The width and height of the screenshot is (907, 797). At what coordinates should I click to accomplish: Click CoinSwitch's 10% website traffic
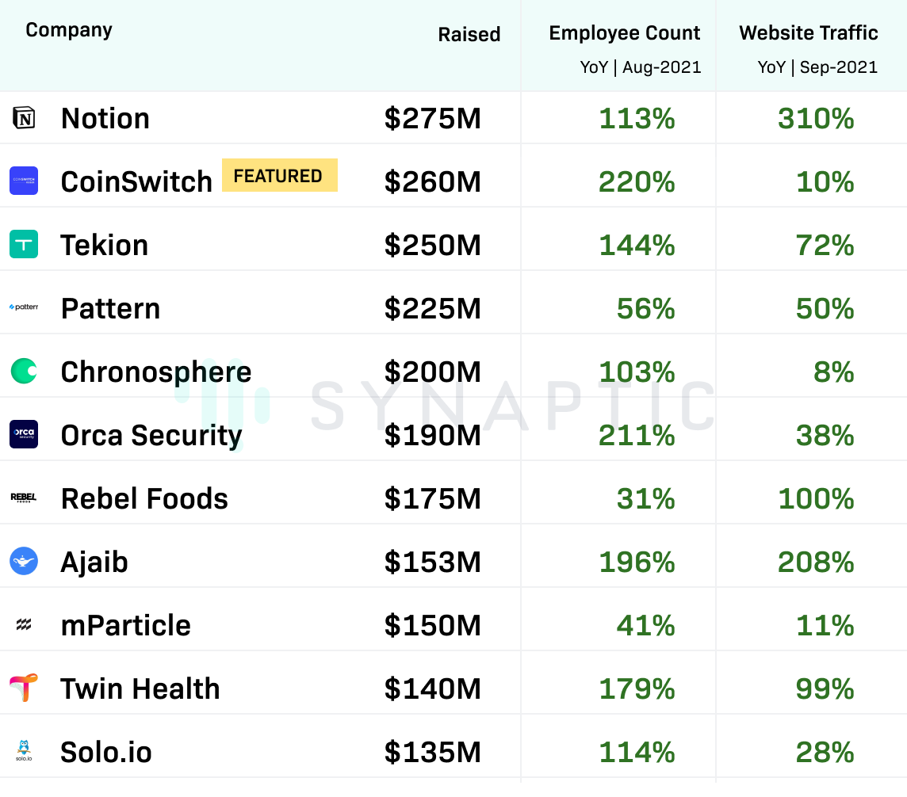coord(825,182)
